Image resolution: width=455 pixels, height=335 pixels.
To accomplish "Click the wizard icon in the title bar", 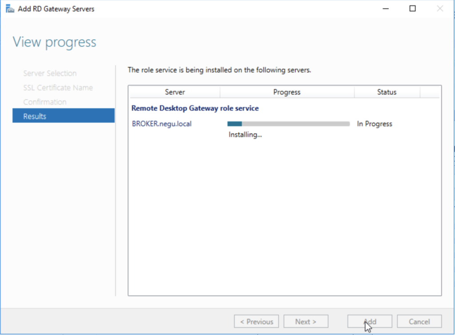I will click(x=10, y=8).
